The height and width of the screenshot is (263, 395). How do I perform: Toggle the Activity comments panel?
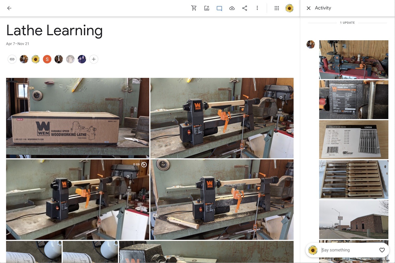tap(219, 8)
